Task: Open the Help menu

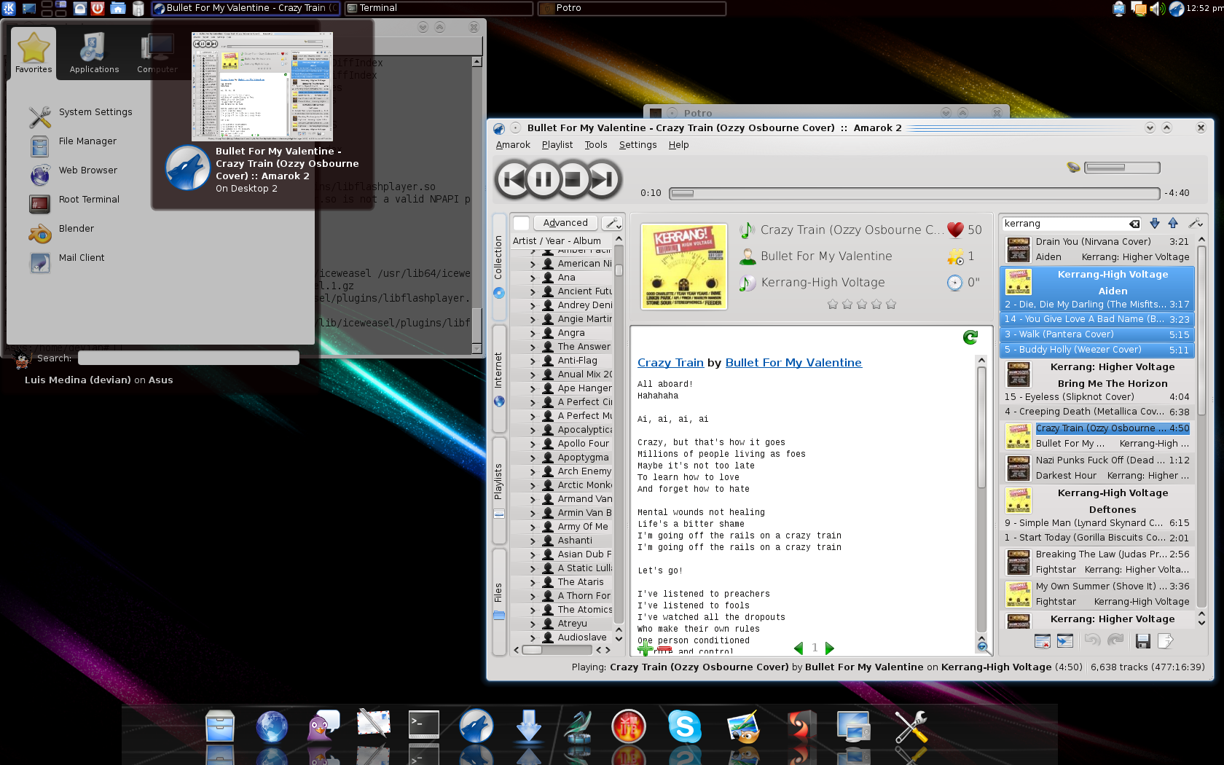Action: coord(679,145)
